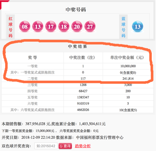Click the red ball numbered 20

coord(77,27)
